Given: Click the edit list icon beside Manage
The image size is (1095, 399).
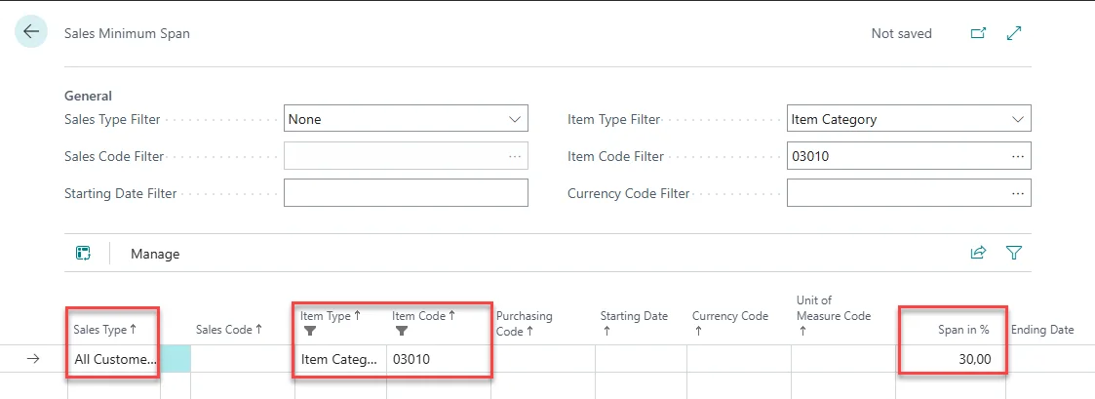Looking at the screenshot, I should tap(84, 254).
